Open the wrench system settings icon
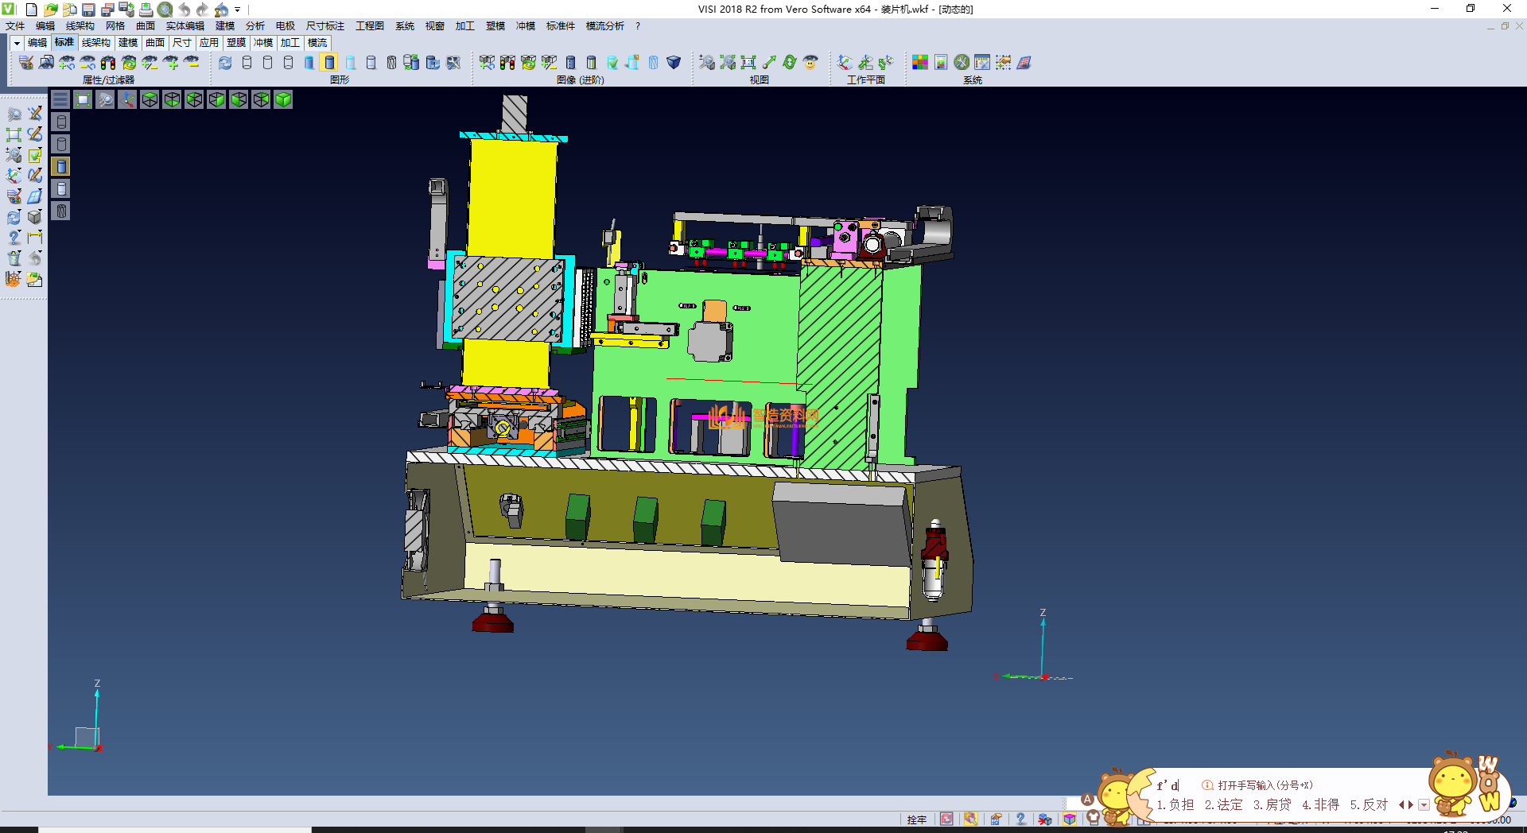Screen dimensions: 1527x833 (962, 62)
